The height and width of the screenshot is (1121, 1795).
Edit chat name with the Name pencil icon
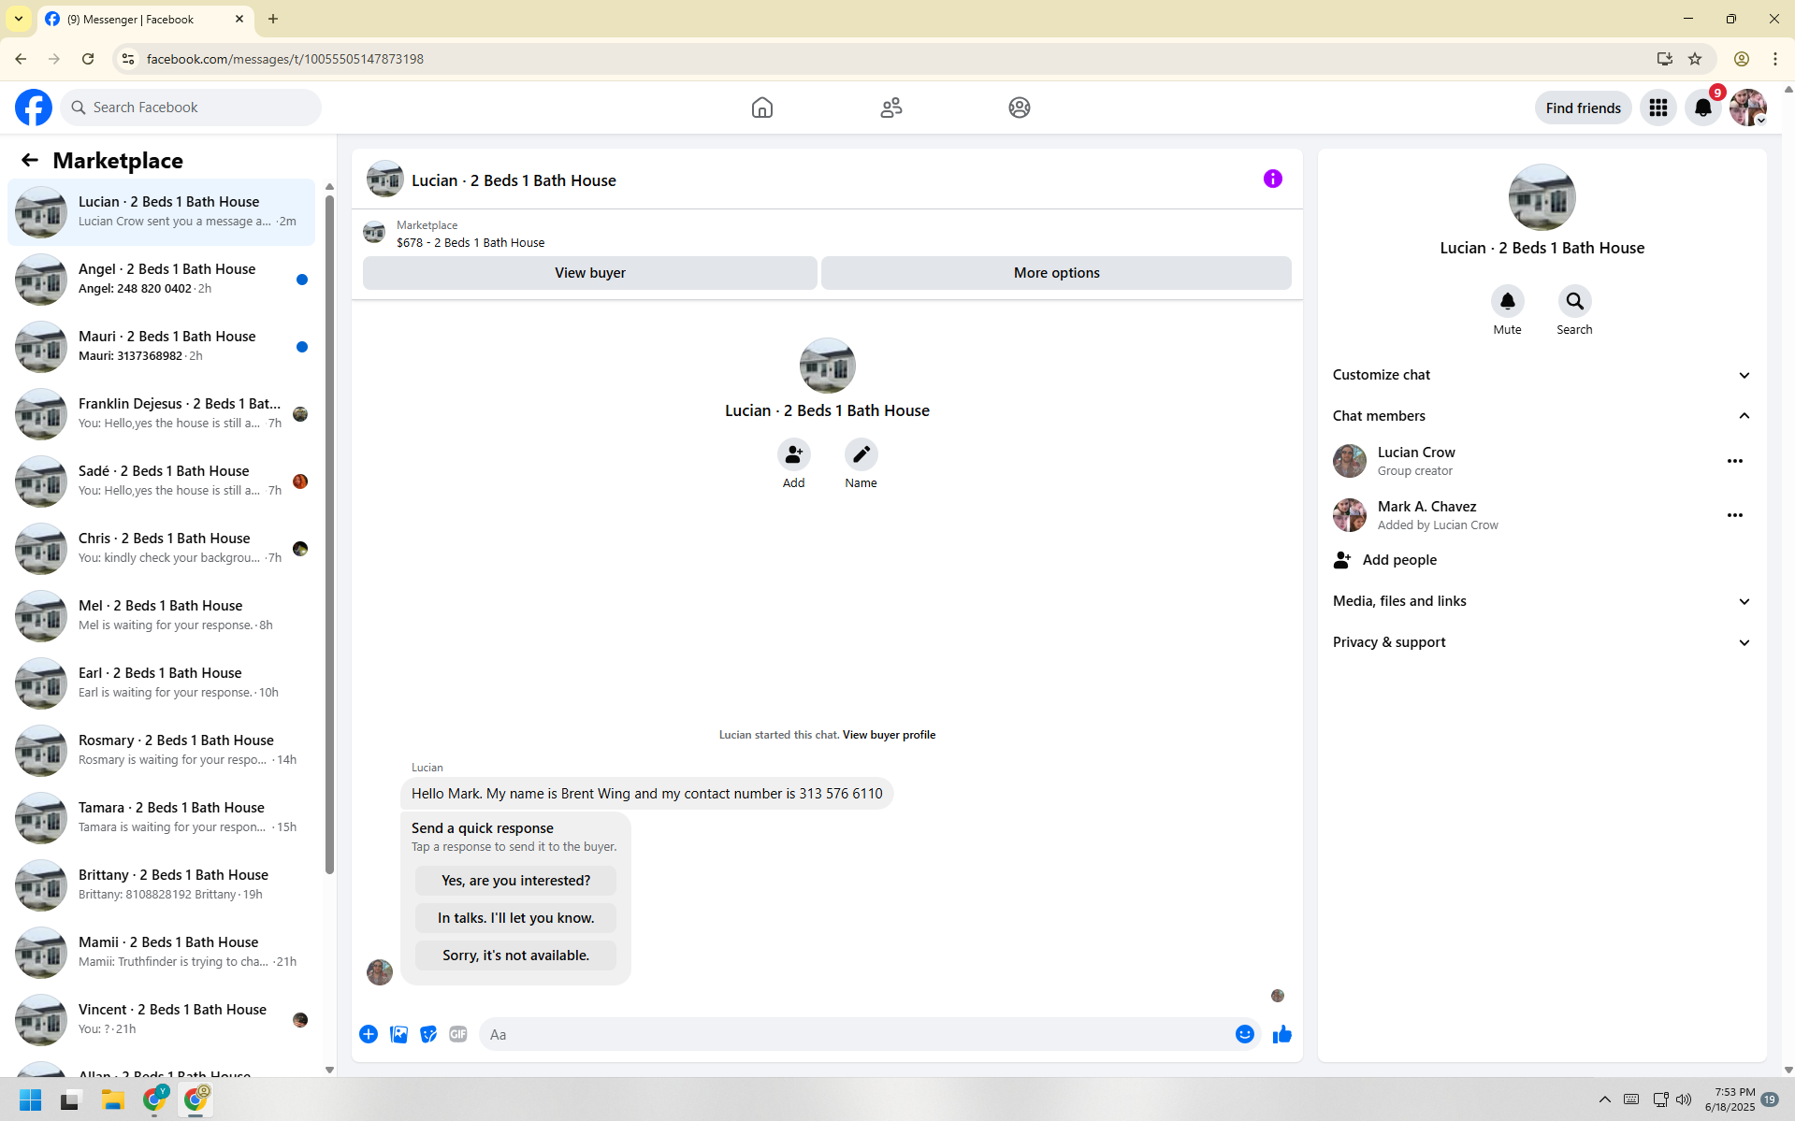pos(861,454)
